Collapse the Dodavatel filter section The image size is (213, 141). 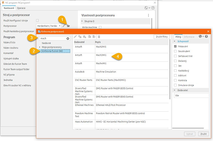[x=175, y=90]
